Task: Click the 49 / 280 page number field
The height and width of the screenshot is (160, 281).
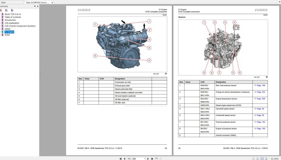Action: pyautogui.click(x=135, y=159)
